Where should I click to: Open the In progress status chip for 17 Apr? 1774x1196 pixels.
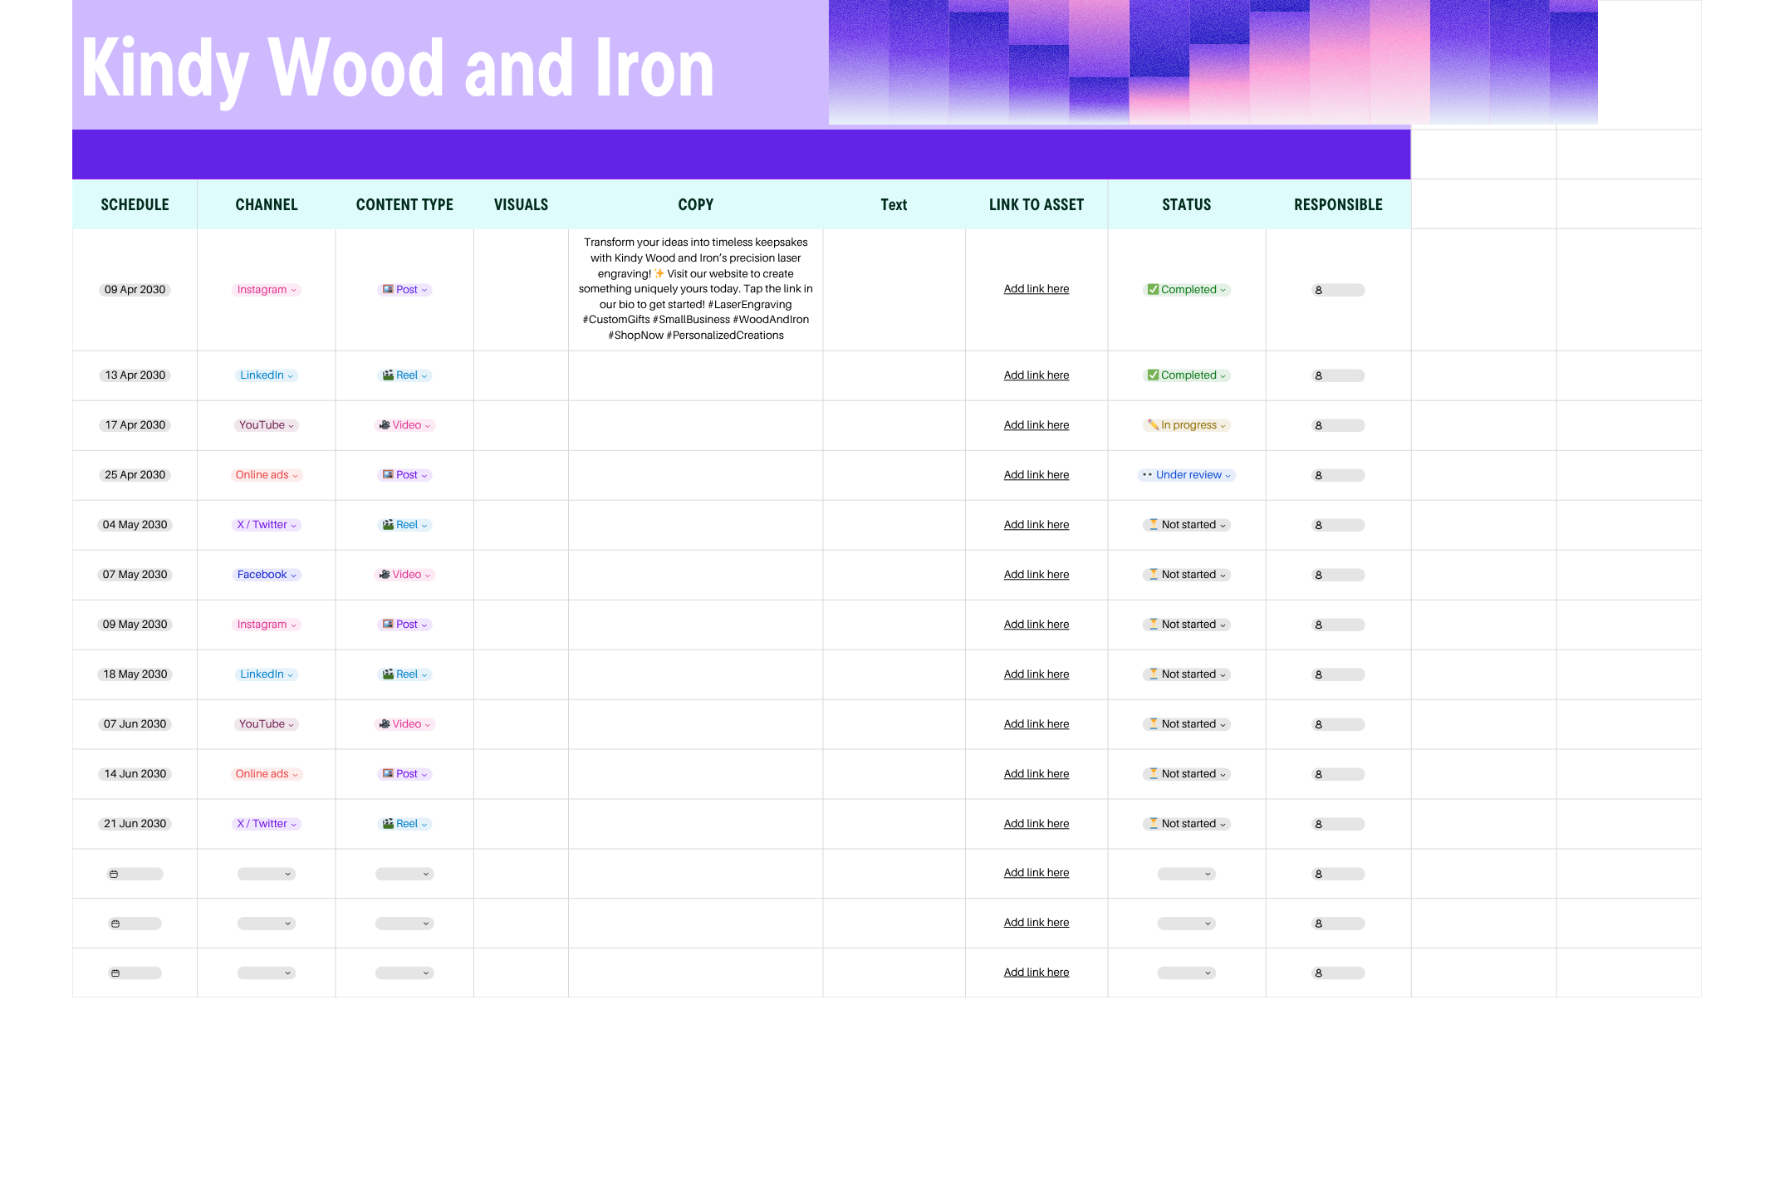point(1187,425)
